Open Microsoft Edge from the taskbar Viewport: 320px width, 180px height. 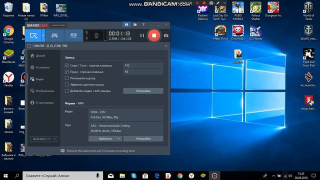coord(157,175)
